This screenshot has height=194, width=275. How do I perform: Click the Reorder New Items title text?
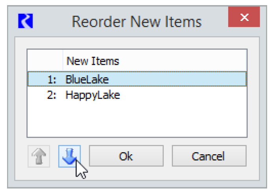[136, 21]
